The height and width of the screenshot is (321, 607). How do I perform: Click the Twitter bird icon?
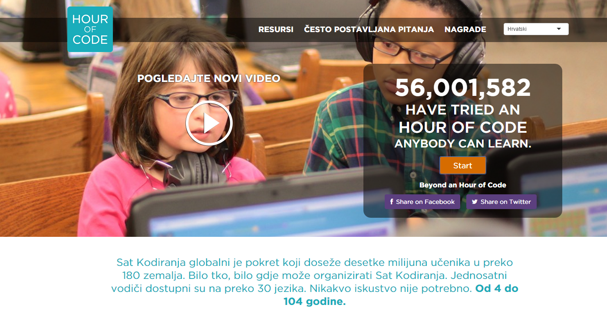click(x=475, y=202)
